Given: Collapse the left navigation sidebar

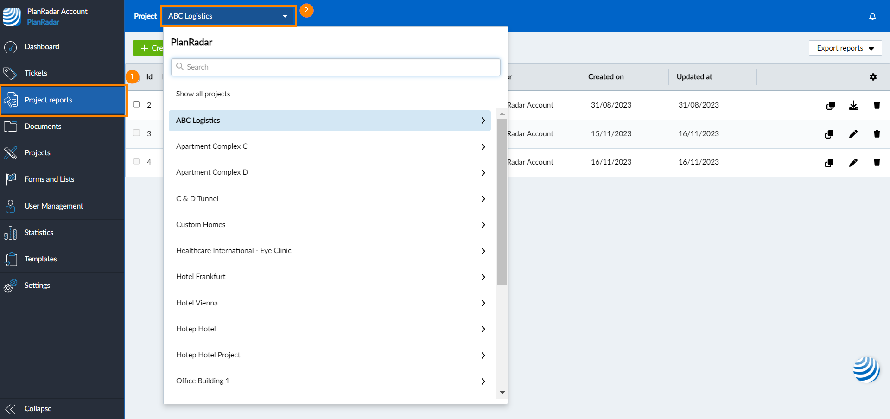Looking at the screenshot, I should 38,408.
